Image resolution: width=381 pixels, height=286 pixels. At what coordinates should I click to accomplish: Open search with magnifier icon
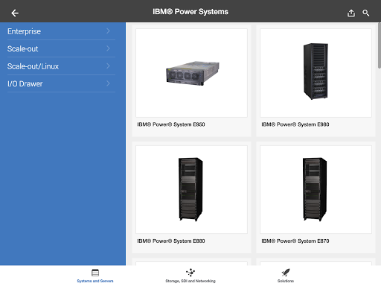(366, 13)
